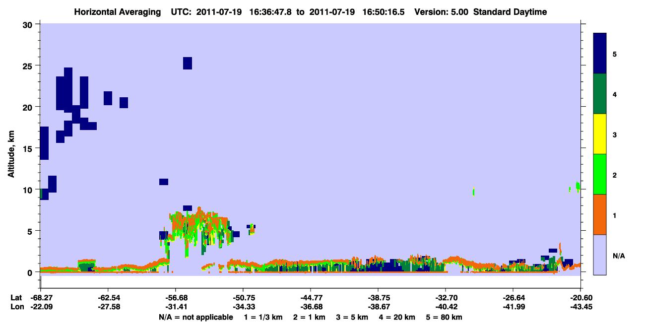The height and width of the screenshot is (331, 645).
Task: Click the dark green level 4 colorbar segment
Action: click(x=600, y=94)
